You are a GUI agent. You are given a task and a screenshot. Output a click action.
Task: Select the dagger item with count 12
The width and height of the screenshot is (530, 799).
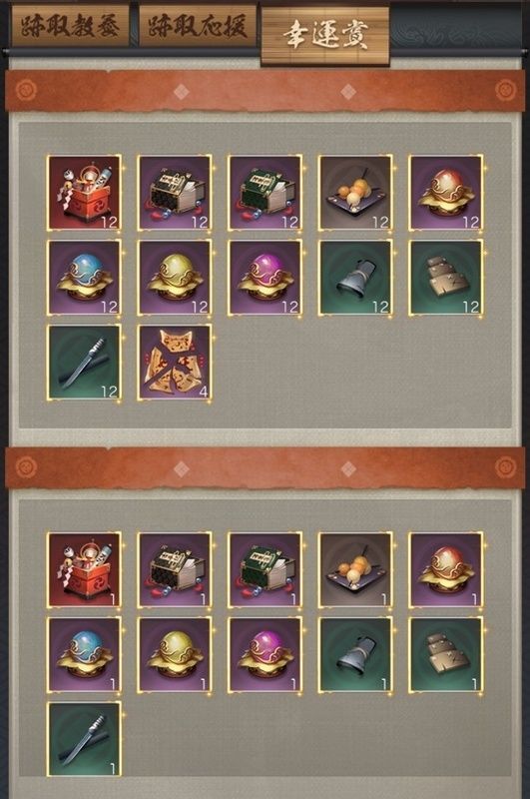coord(84,363)
